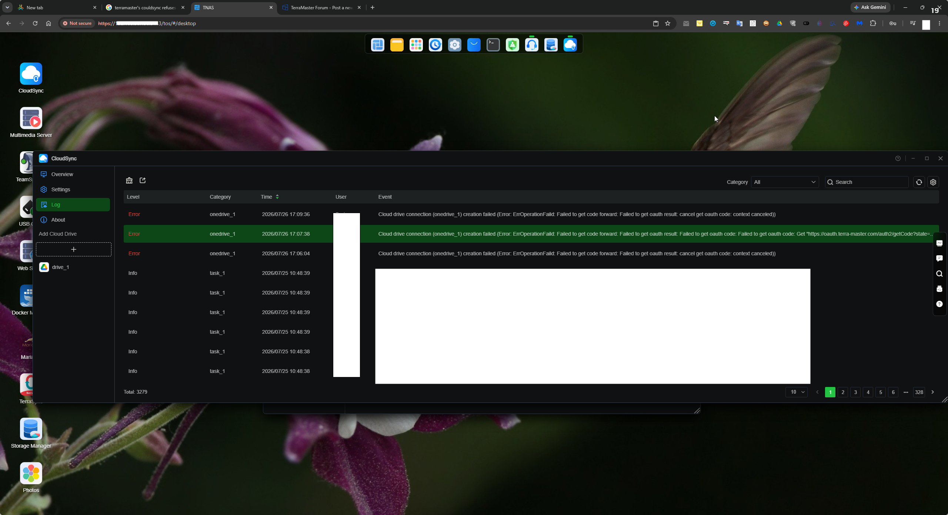The height and width of the screenshot is (515, 948).
Task: Refresh the log list
Action: point(919,182)
